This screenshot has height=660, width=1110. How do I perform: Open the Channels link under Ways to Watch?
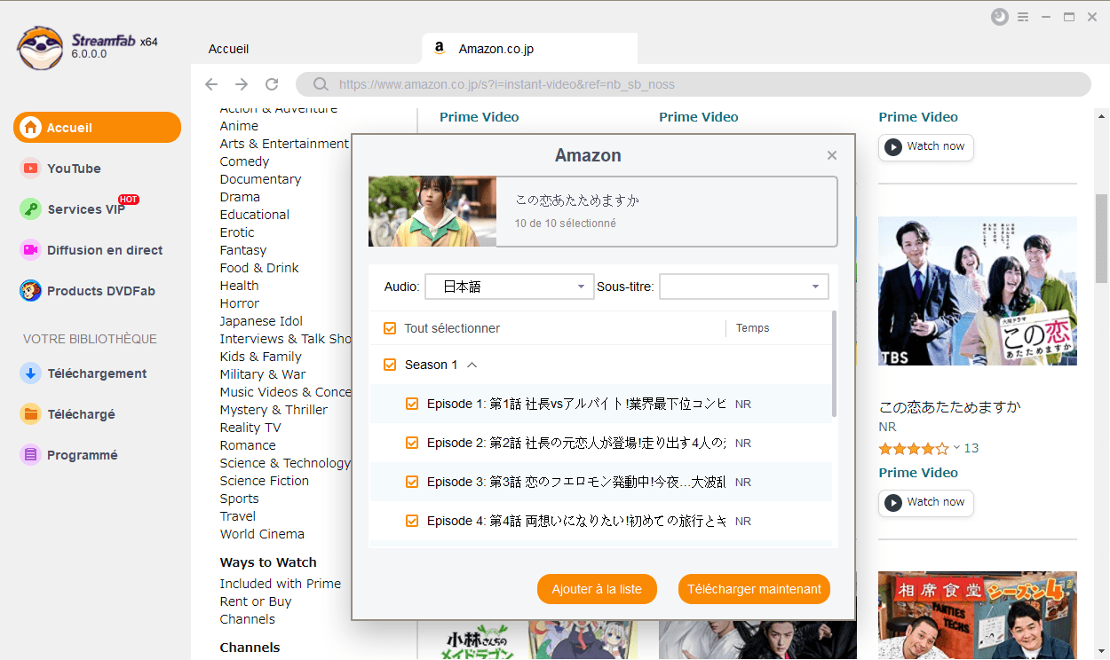pyautogui.click(x=248, y=619)
